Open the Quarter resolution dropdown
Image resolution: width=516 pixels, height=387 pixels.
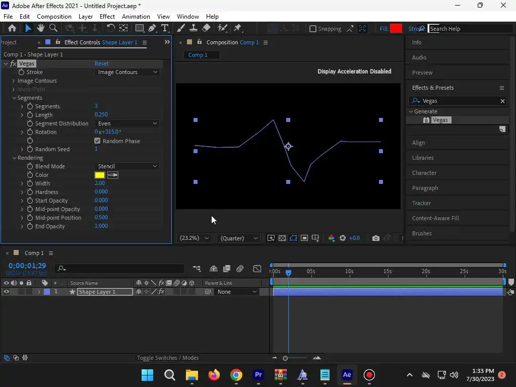click(x=239, y=238)
